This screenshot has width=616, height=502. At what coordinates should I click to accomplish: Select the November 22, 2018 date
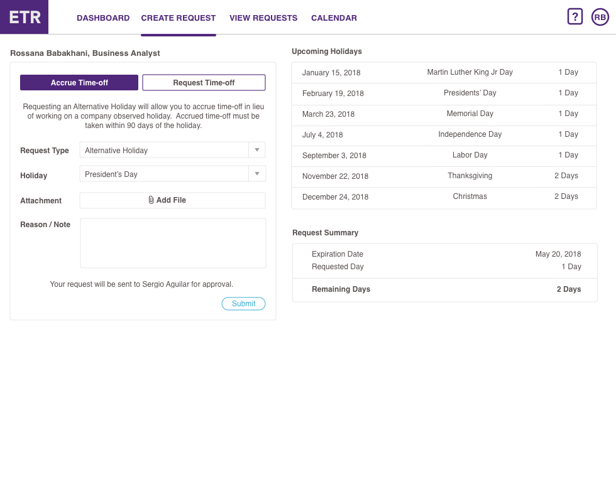pos(335,176)
